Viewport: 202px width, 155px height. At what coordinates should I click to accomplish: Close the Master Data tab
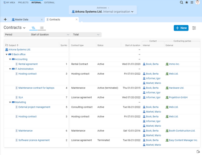42,20
